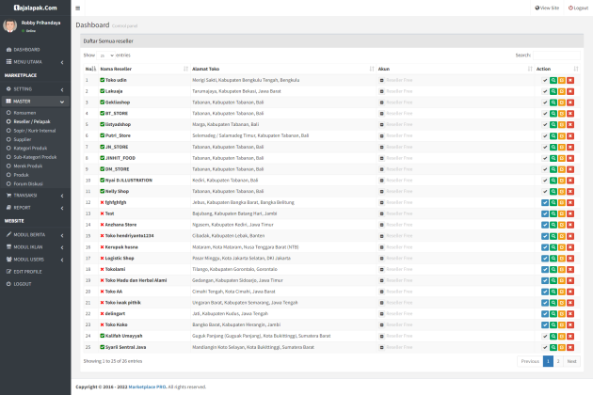Click the orange edit icon for Gekliashop
This screenshot has width=593, height=395.
tap(562, 102)
